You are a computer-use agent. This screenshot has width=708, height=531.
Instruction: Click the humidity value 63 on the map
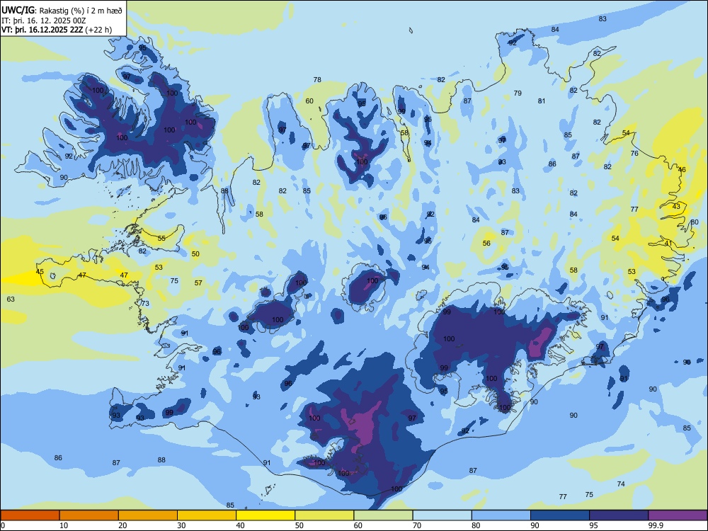11,299
